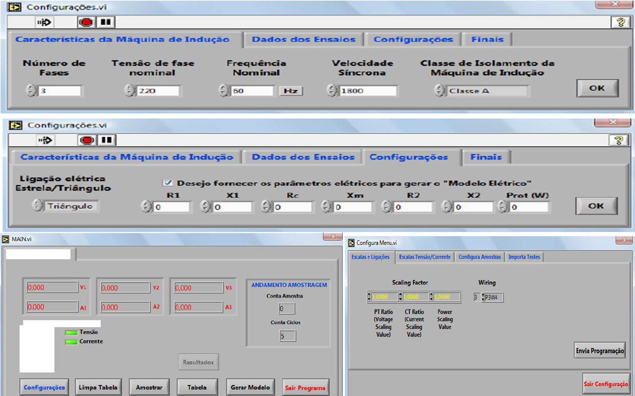The height and width of the screenshot is (396, 635).
Task: Click the red abort button in the lower Configurações.vi toolbar
Action: click(x=87, y=140)
